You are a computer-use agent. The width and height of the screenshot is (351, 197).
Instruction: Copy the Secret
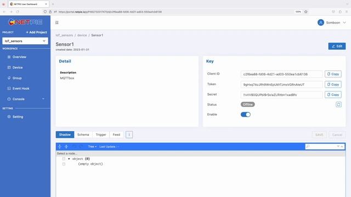tap(333, 95)
